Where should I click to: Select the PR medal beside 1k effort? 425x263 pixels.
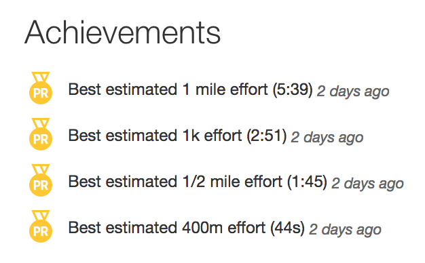click(x=41, y=134)
